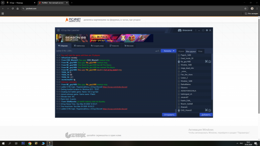The width and height of the screenshot is (260, 146).
Task: Go to browser home page
Action: tap(18, 8)
